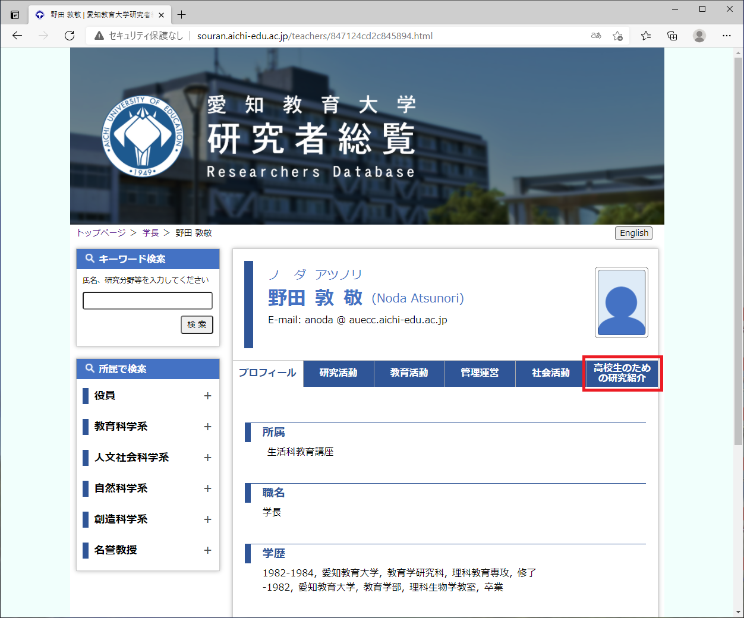This screenshot has width=744, height=618.
Task: Open the tab actions menu icon
Action: click(15, 15)
